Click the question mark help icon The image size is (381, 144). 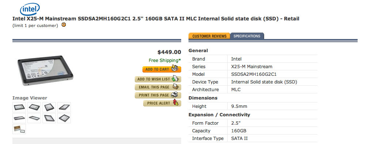(64, 25)
